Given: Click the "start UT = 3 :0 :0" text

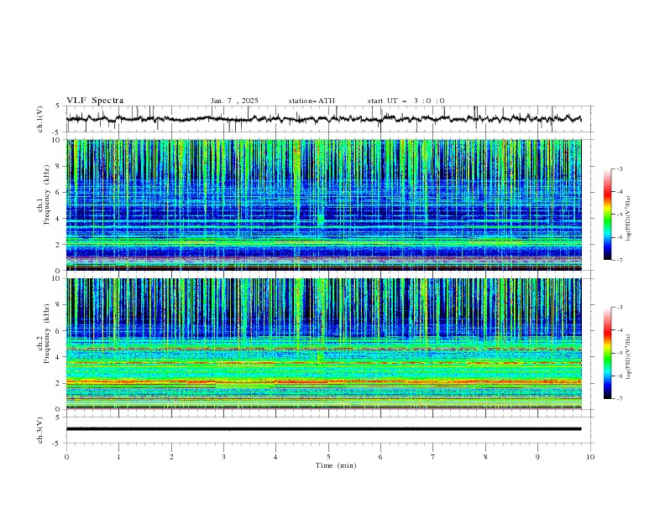Looking at the screenshot, I should (406, 101).
